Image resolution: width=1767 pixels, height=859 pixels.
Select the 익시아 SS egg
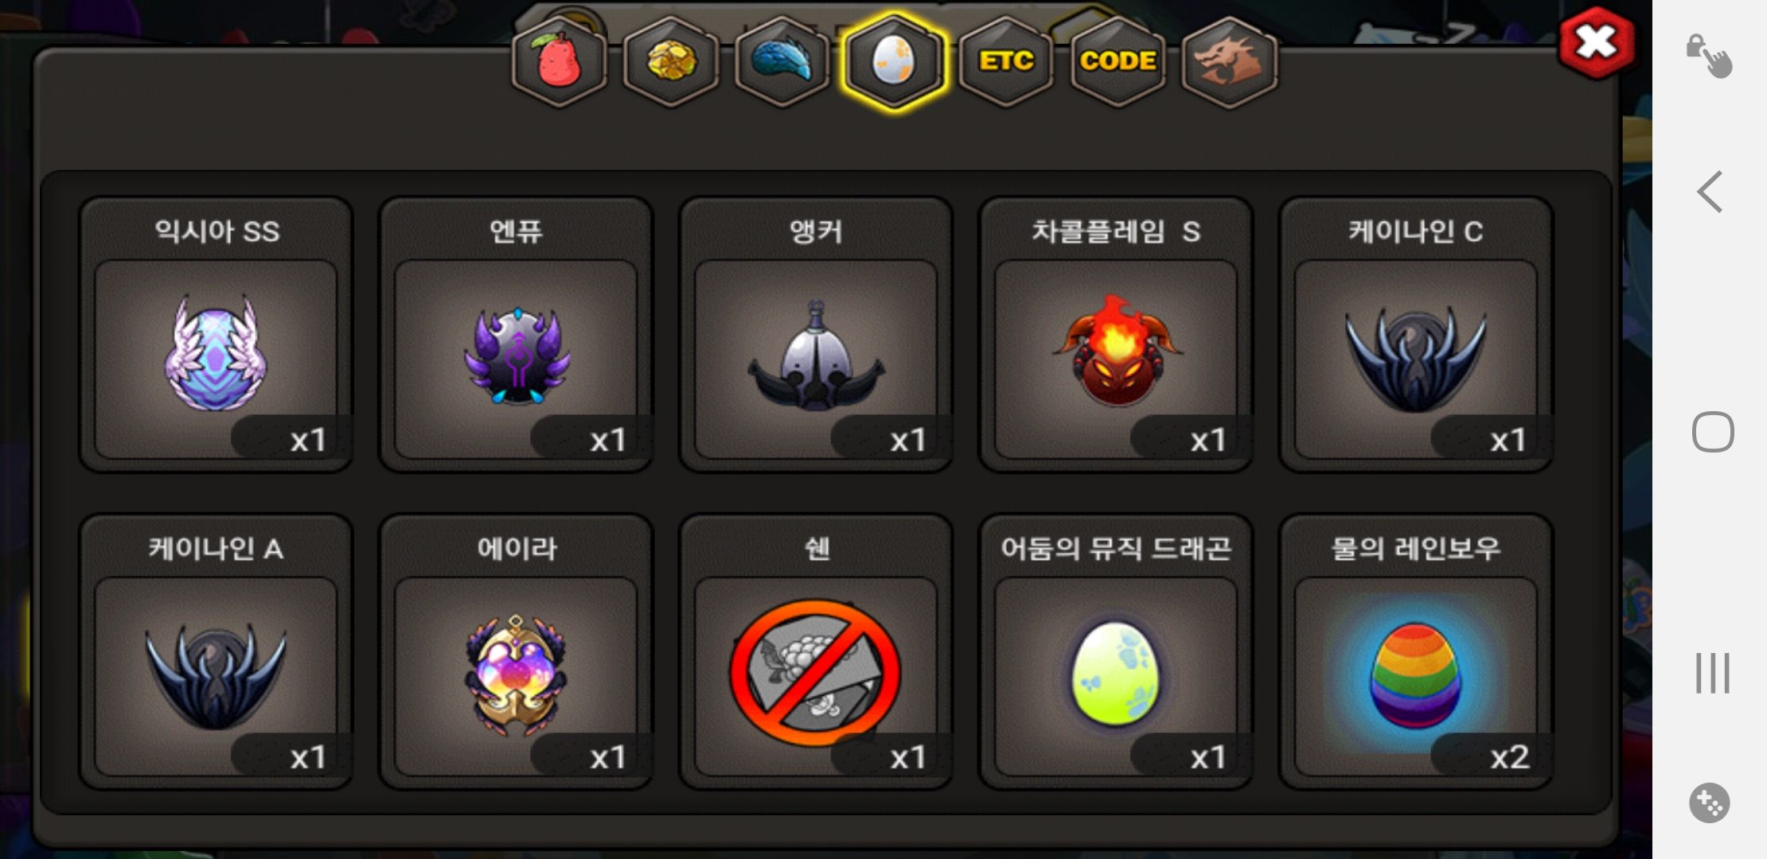216,335
